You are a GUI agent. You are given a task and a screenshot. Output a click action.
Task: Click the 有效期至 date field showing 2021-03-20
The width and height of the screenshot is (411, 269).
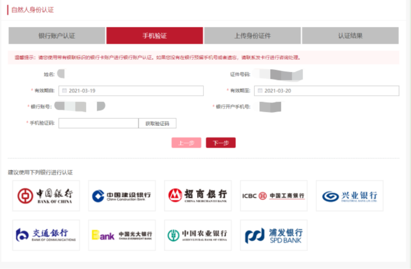click(327, 91)
